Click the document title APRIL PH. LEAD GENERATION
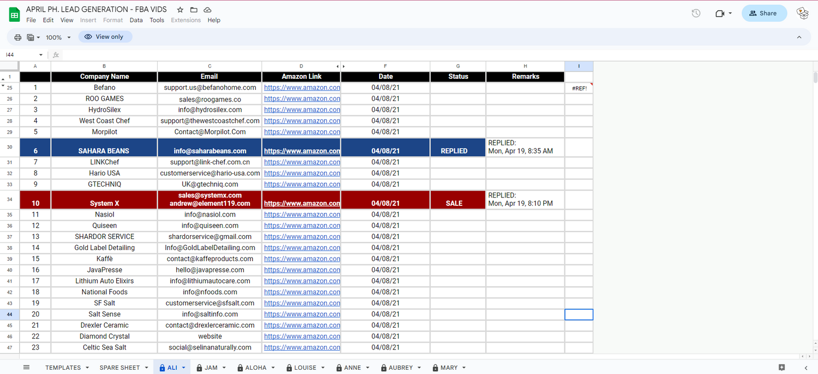Screen dimensions: 818x374 pyautogui.click(x=96, y=10)
